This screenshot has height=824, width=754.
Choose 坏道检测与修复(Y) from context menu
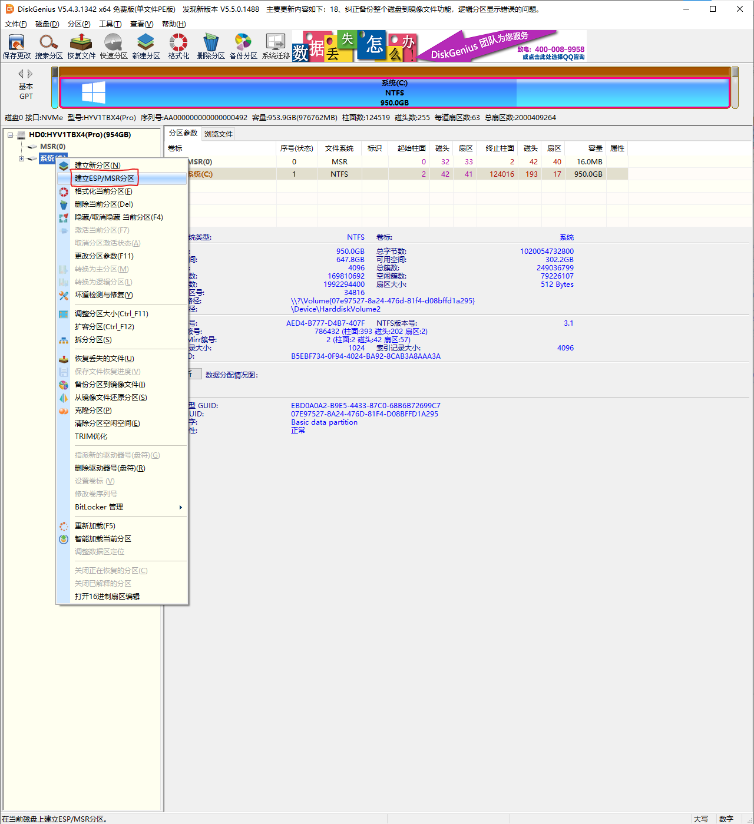click(x=123, y=295)
